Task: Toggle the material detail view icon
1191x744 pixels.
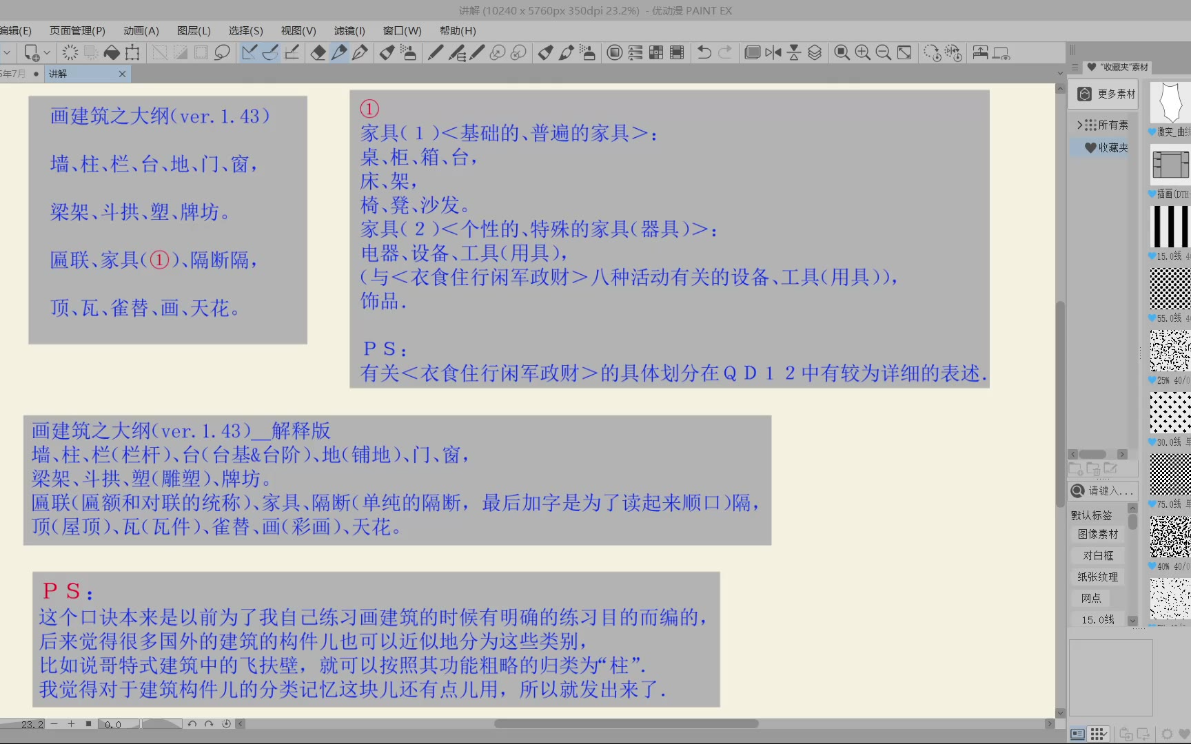Action: coord(1077,734)
